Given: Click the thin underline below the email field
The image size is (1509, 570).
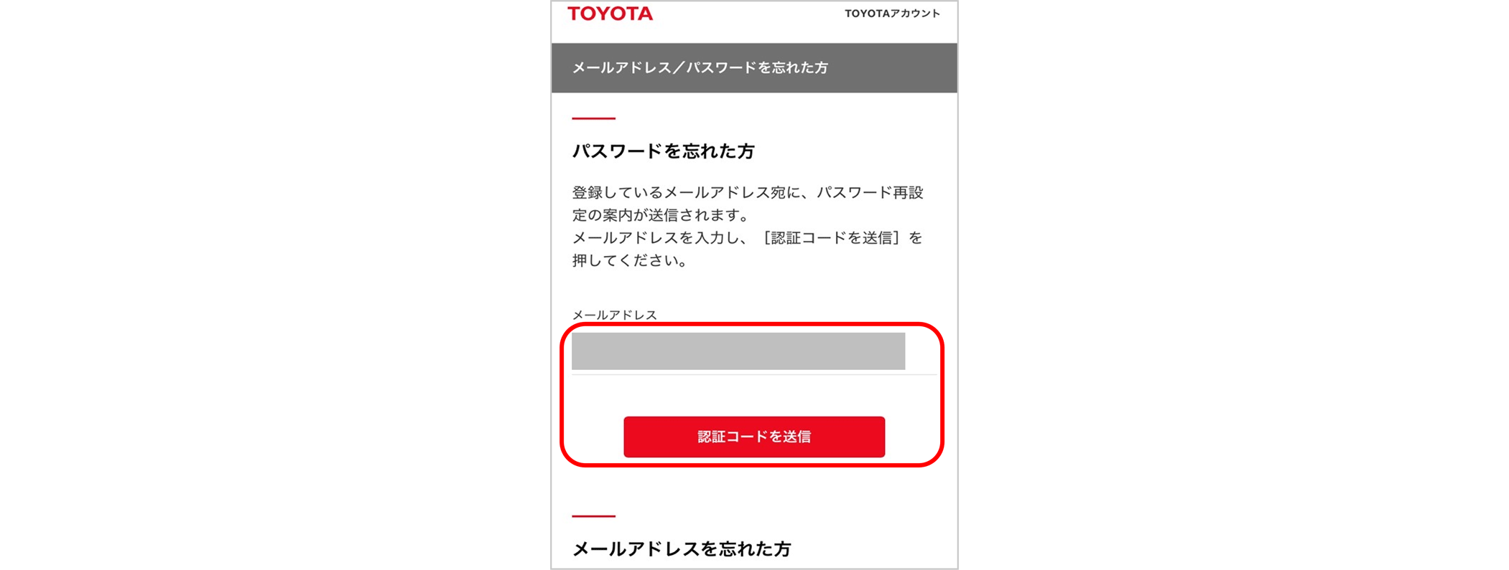Looking at the screenshot, I should tap(754, 374).
